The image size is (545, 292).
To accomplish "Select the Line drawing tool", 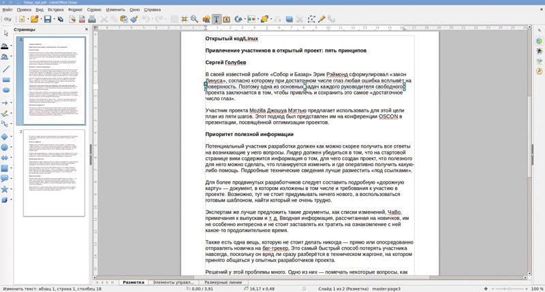I will click(5, 69).
